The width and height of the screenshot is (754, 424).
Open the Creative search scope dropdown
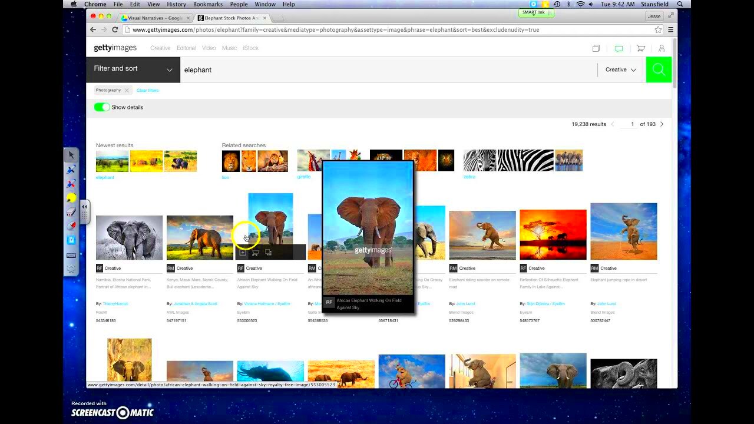[x=620, y=69]
